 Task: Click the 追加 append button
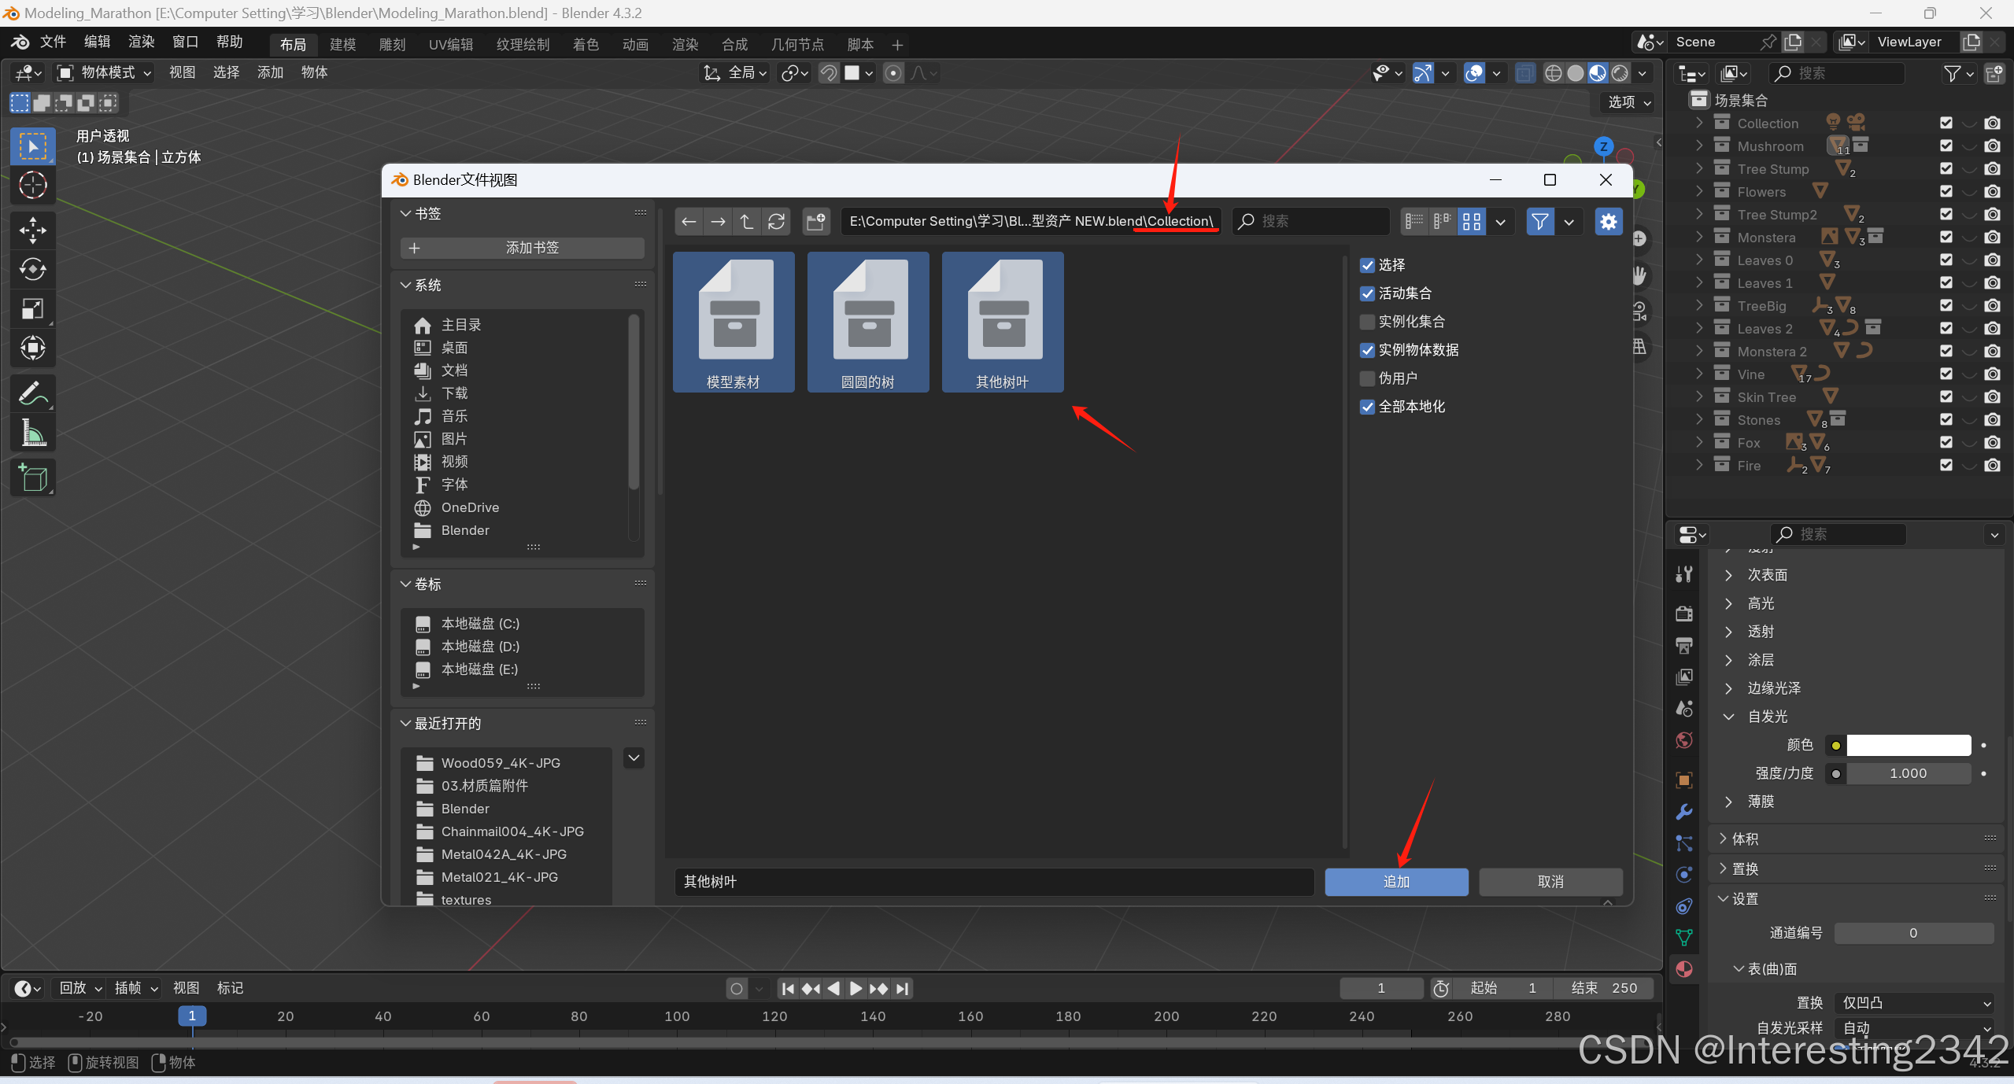(x=1396, y=882)
